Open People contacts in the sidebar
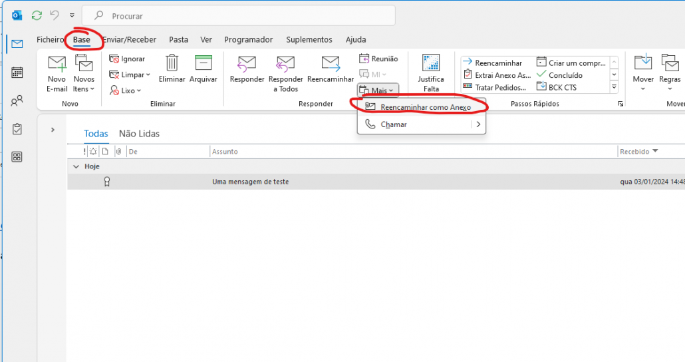The height and width of the screenshot is (362, 685). click(x=17, y=101)
